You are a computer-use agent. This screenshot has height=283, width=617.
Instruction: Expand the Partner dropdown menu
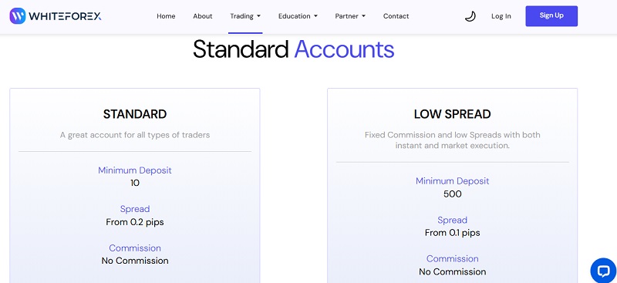(x=350, y=16)
